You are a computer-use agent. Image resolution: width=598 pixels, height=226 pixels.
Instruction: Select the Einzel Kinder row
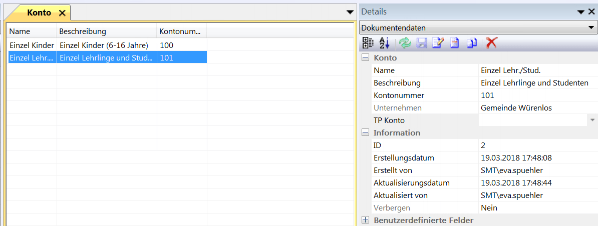coord(32,45)
